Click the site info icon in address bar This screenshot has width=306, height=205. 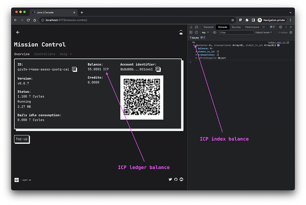tap(43, 20)
